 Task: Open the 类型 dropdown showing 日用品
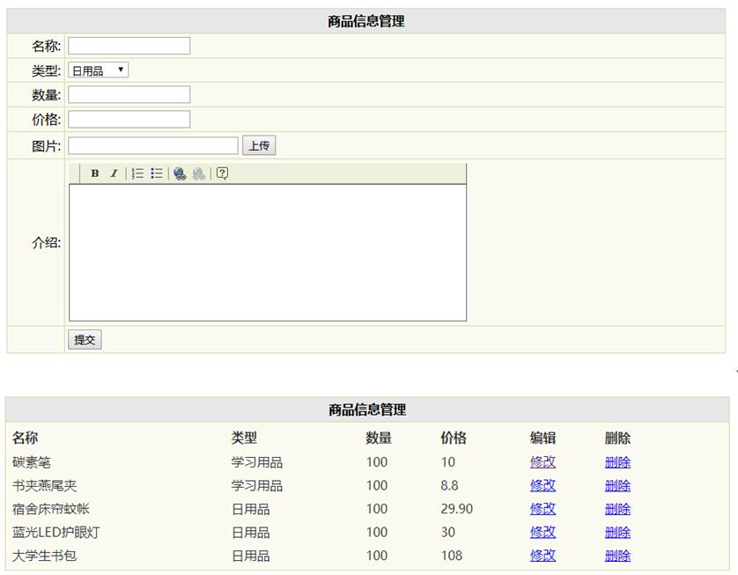99,70
